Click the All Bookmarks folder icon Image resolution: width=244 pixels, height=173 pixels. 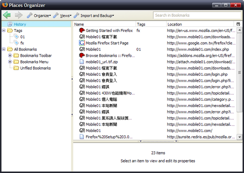[10, 49]
